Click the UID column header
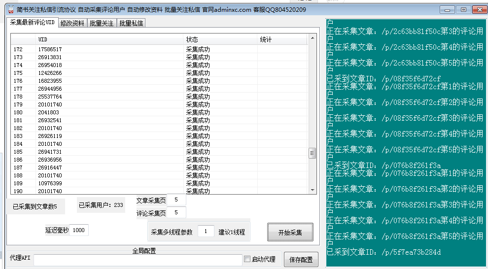 (x=109, y=39)
